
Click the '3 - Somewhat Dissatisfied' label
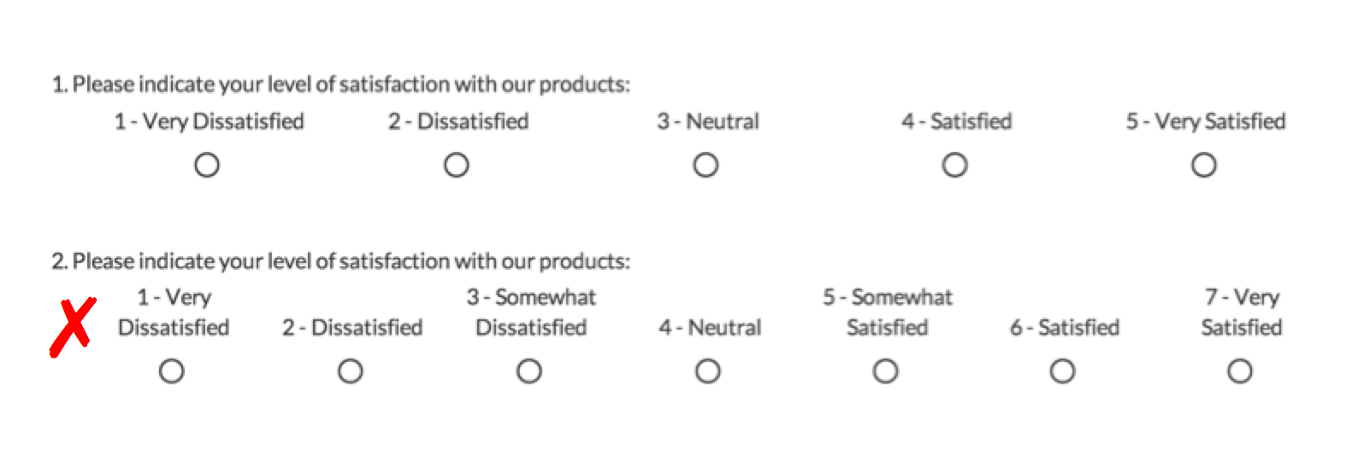531,312
